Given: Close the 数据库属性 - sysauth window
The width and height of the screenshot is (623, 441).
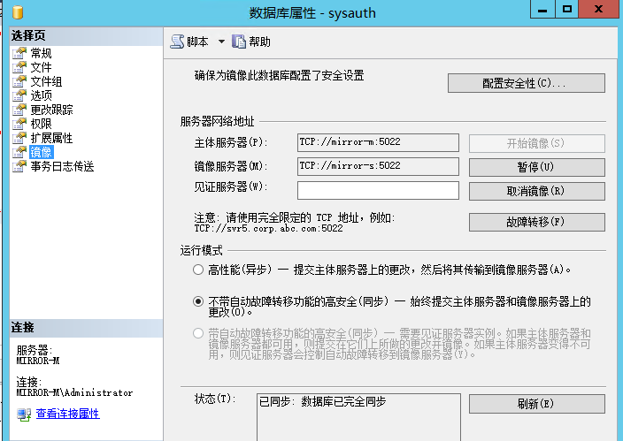Looking at the screenshot, I should point(598,9).
